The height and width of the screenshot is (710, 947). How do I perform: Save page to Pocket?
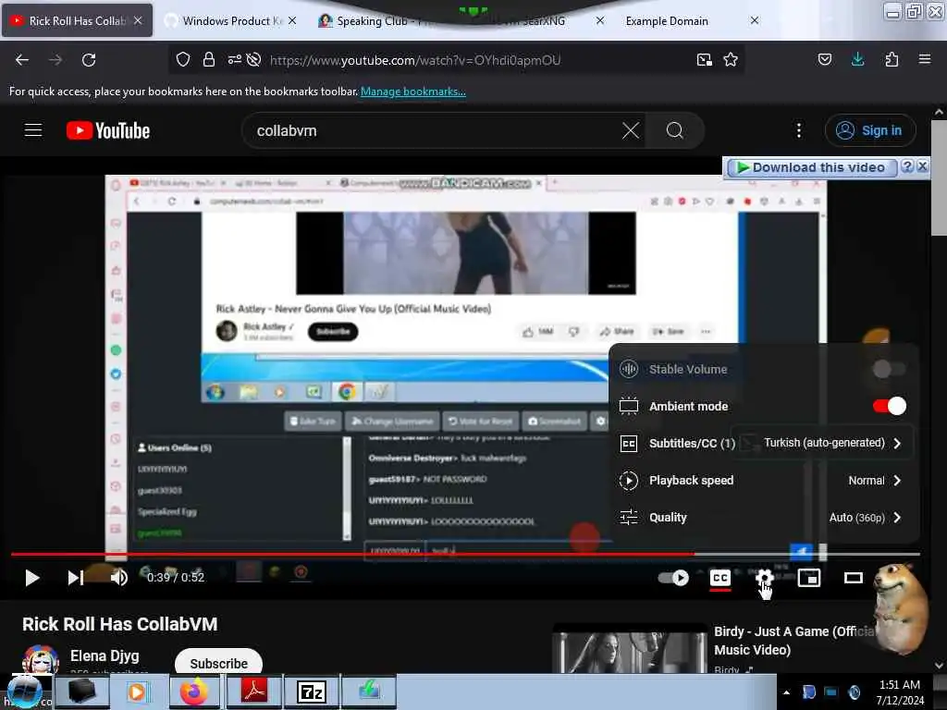tap(824, 60)
